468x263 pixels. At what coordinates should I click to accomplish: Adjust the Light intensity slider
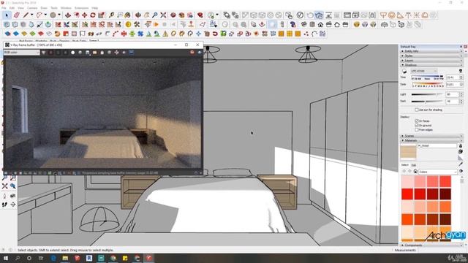pyautogui.click(x=427, y=94)
